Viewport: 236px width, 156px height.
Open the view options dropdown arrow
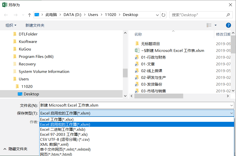pyautogui.click(x=215, y=25)
